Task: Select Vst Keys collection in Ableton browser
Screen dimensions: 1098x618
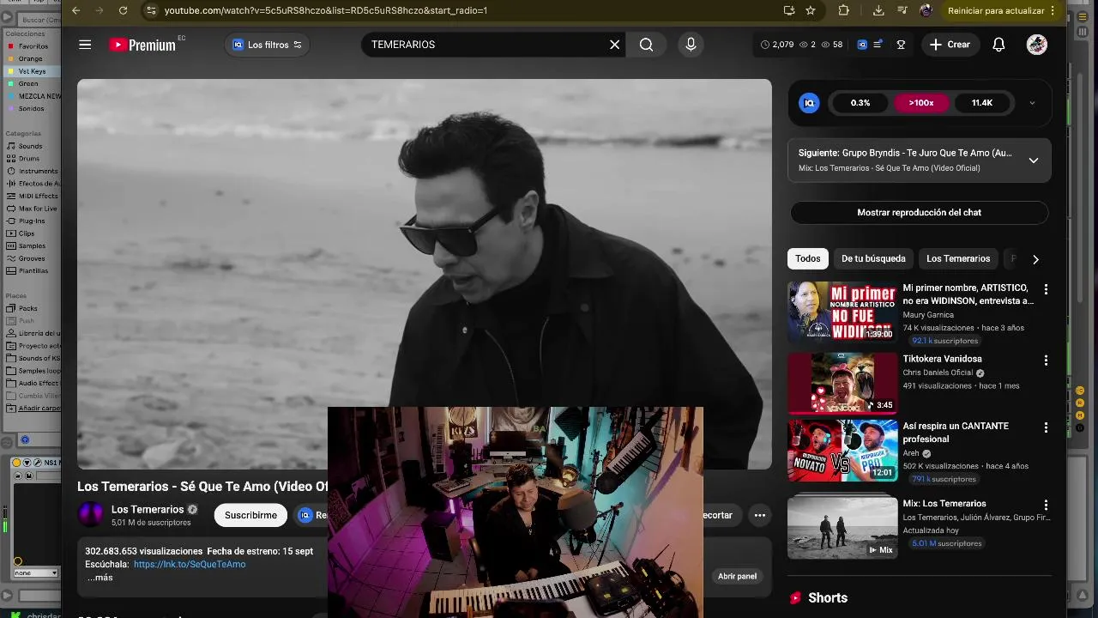Action: coord(32,71)
